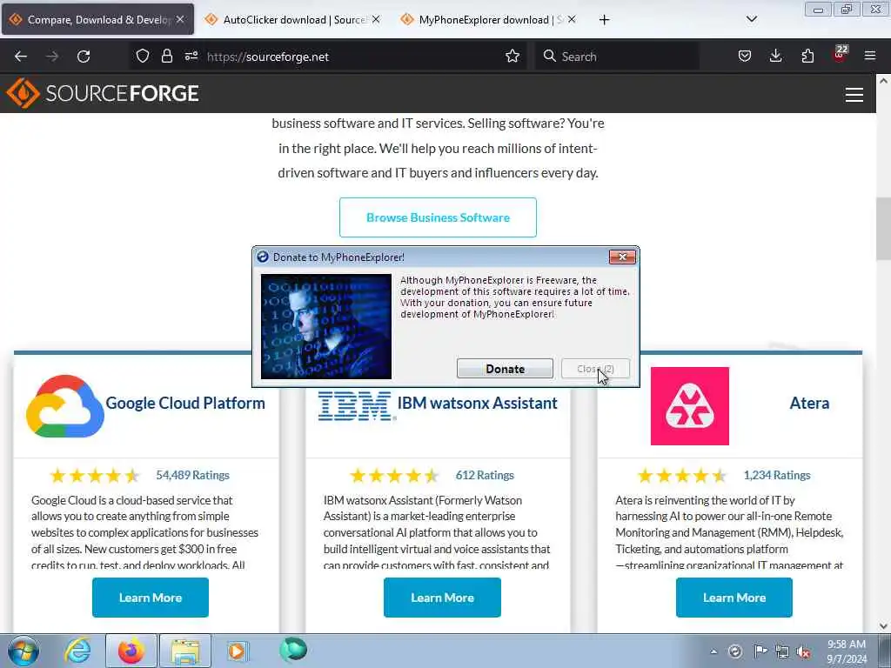This screenshot has height=668, width=891.
Task: Open the Firefox application menu
Action: [x=870, y=56]
